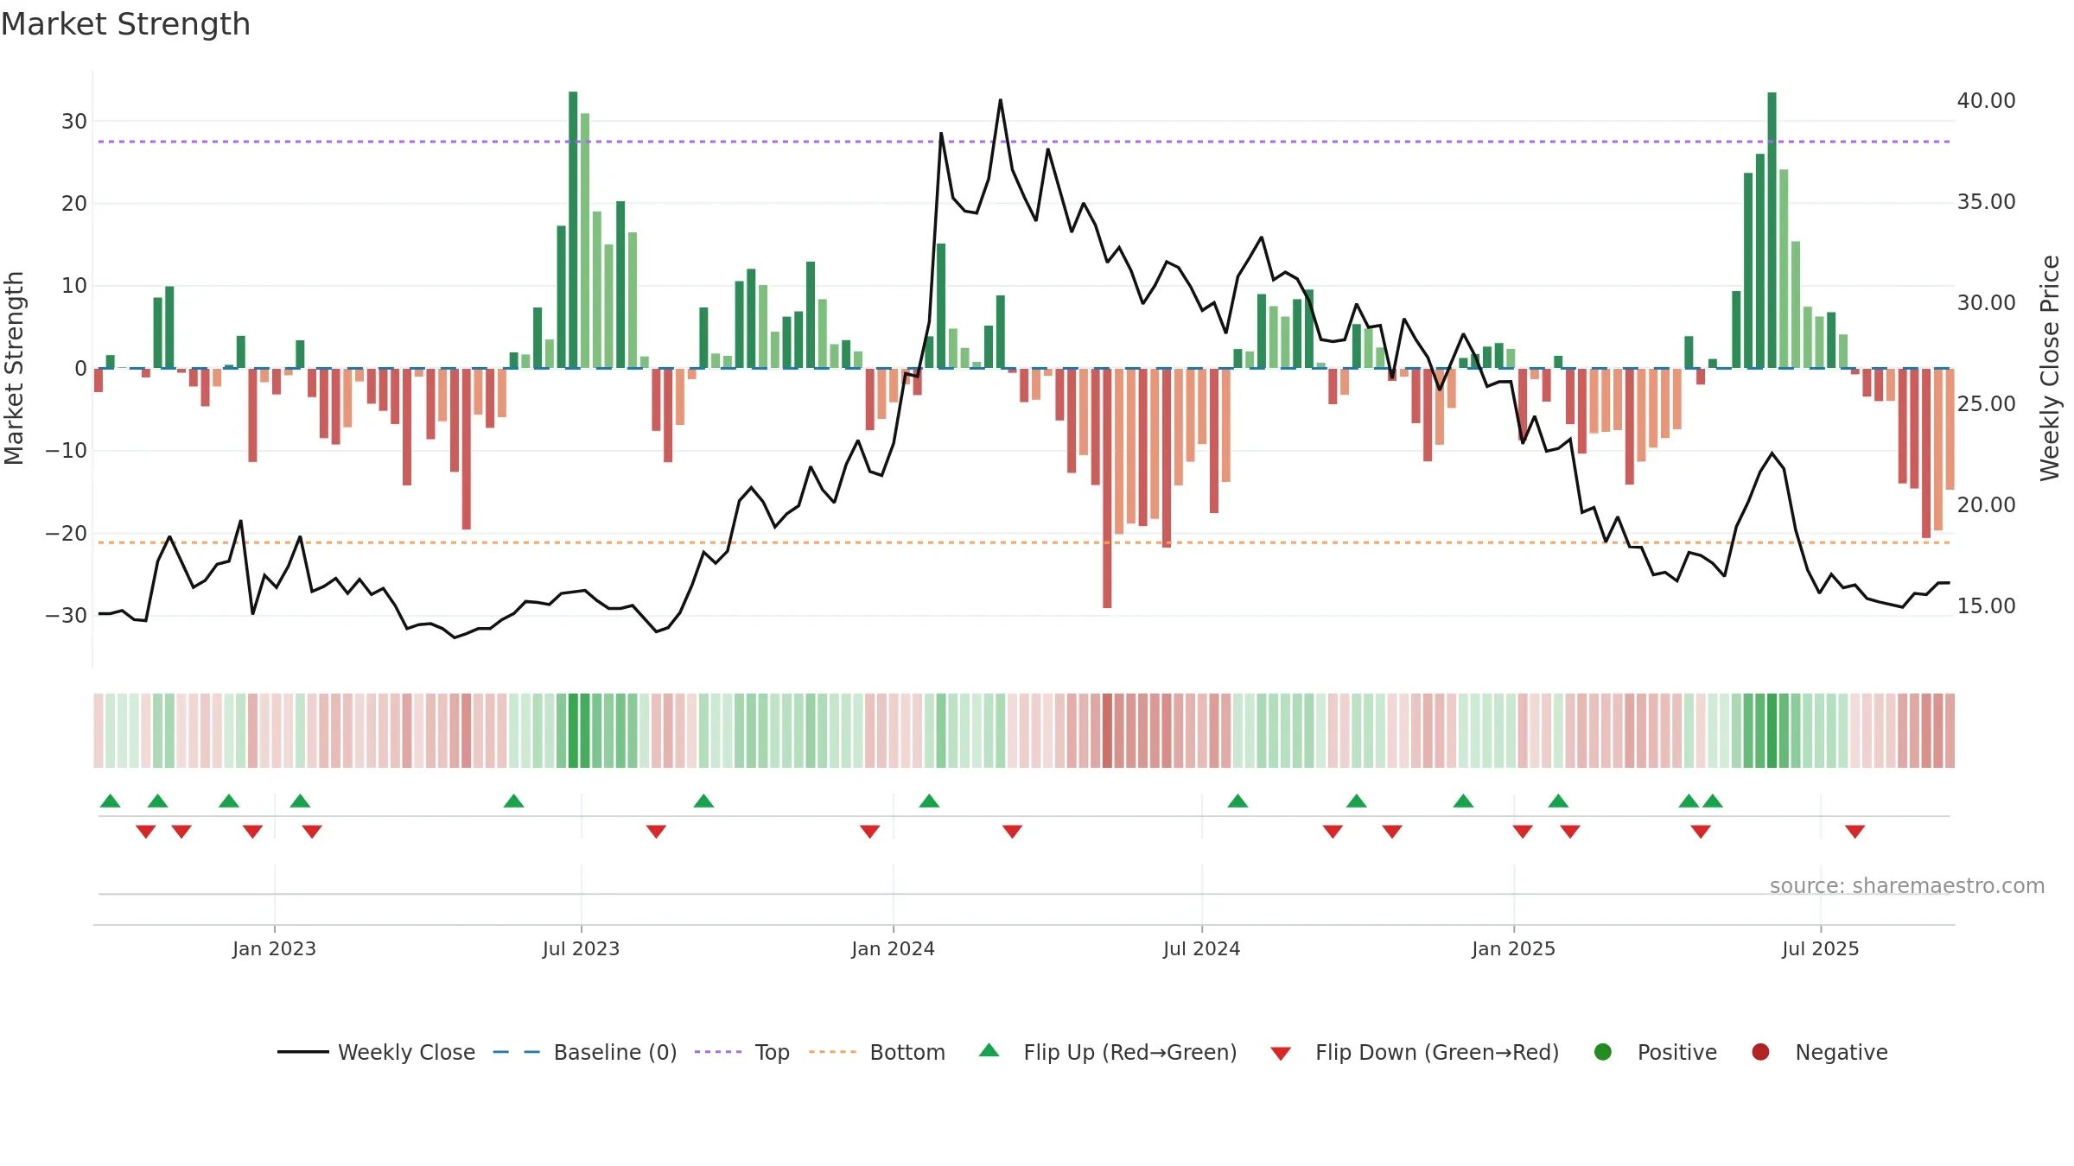
Task: Click the −30 market strength axis label
Action: tap(67, 615)
